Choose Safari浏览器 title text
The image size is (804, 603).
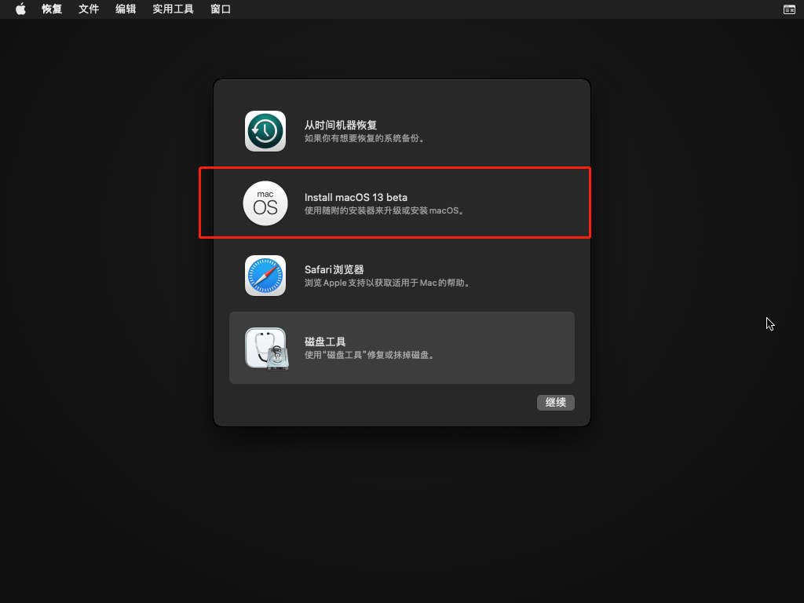pos(334,270)
